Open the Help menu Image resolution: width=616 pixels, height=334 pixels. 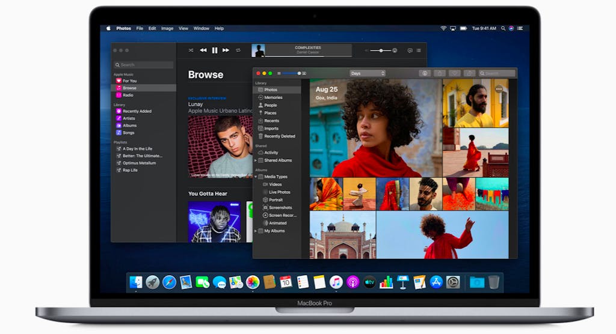[x=219, y=28]
